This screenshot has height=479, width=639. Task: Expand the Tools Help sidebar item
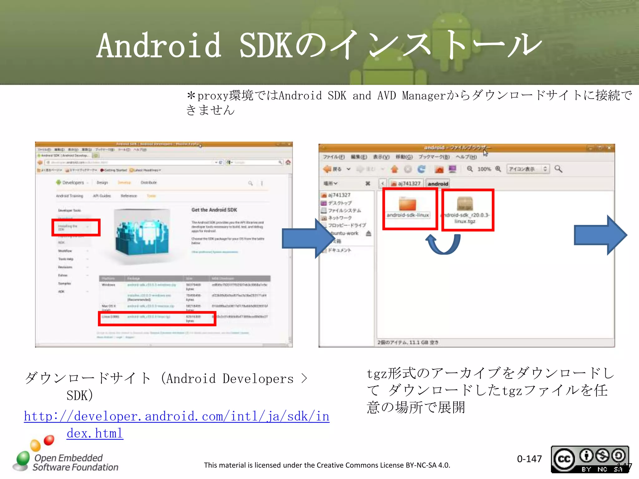point(73,259)
